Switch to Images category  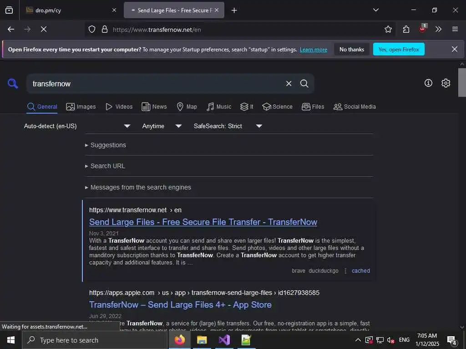click(x=81, y=107)
